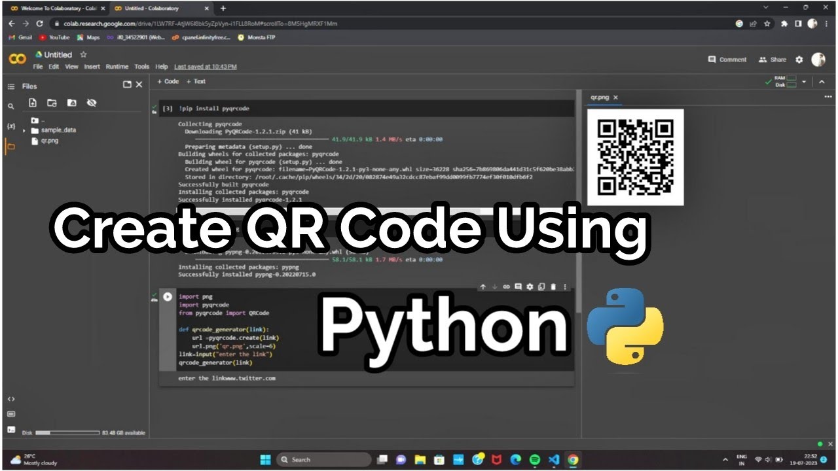This screenshot has height=471, width=838.
Task: Close the Files panel
Action: click(139, 84)
